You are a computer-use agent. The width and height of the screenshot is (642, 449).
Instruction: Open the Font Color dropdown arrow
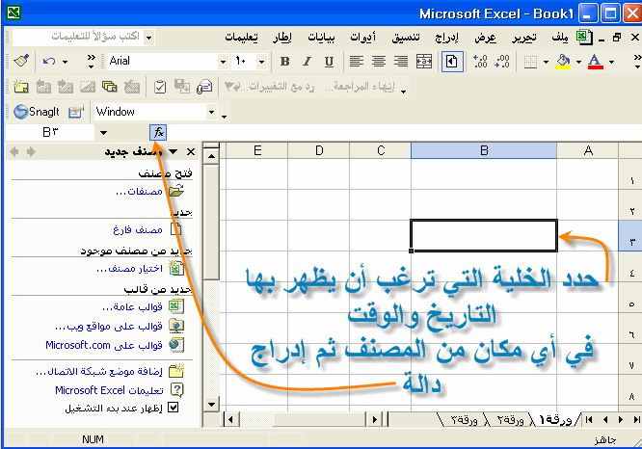[x=611, y=63]
